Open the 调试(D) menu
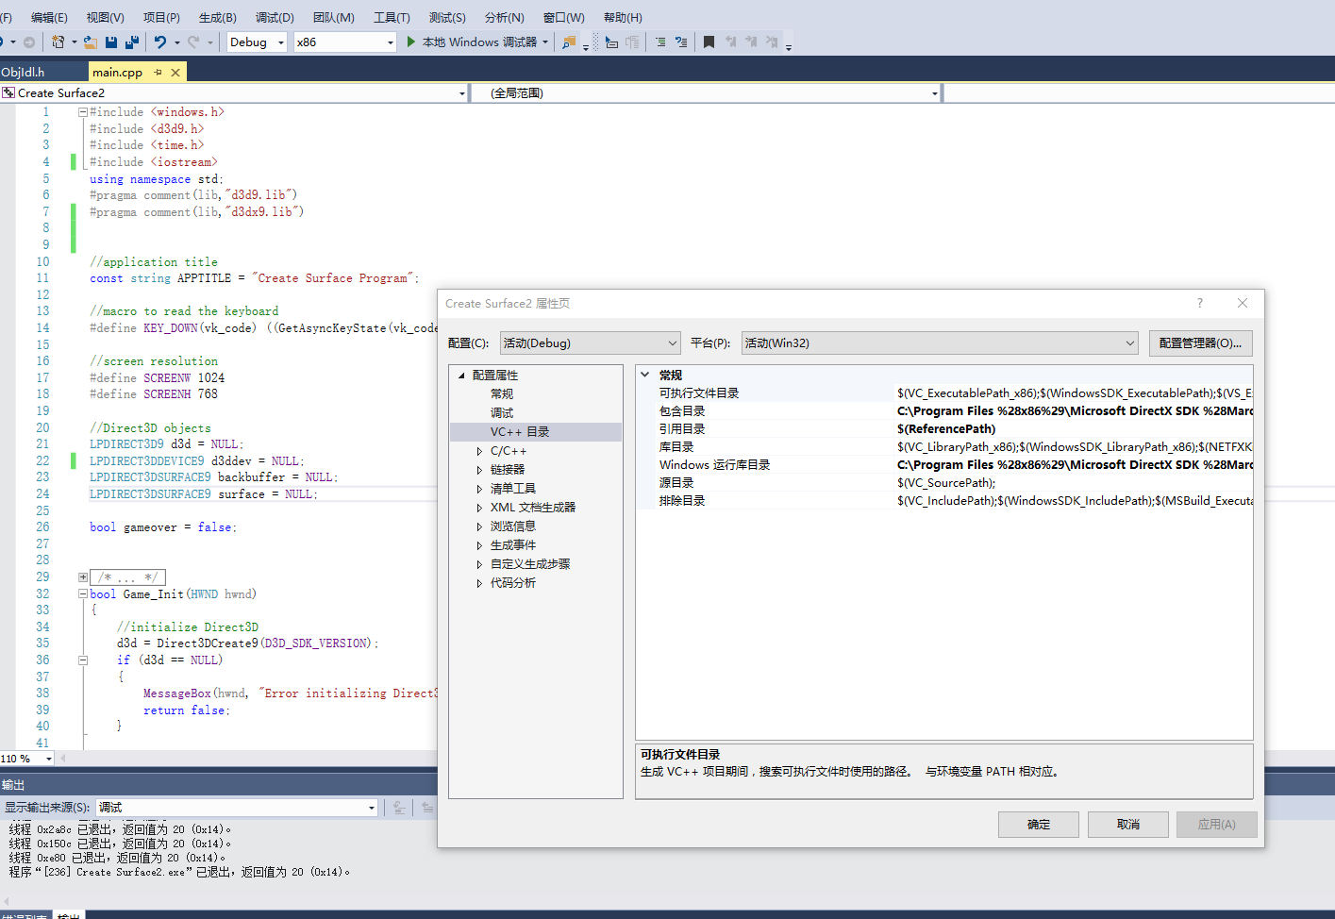 pyautogui.click(x=275, y=17)
